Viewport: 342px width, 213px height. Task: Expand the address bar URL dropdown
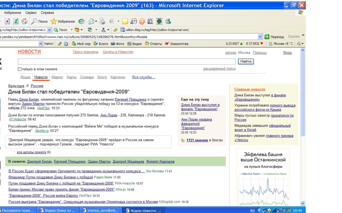coord(260,37)
